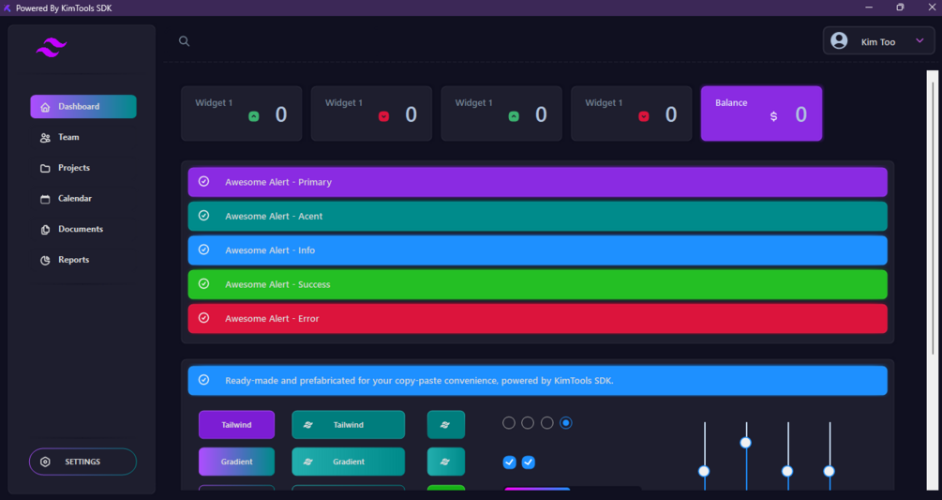This screenshot has width=942, height=500.
Task: Click the user avatar icon beside Kim Too
Action: [x=839, y=41]
